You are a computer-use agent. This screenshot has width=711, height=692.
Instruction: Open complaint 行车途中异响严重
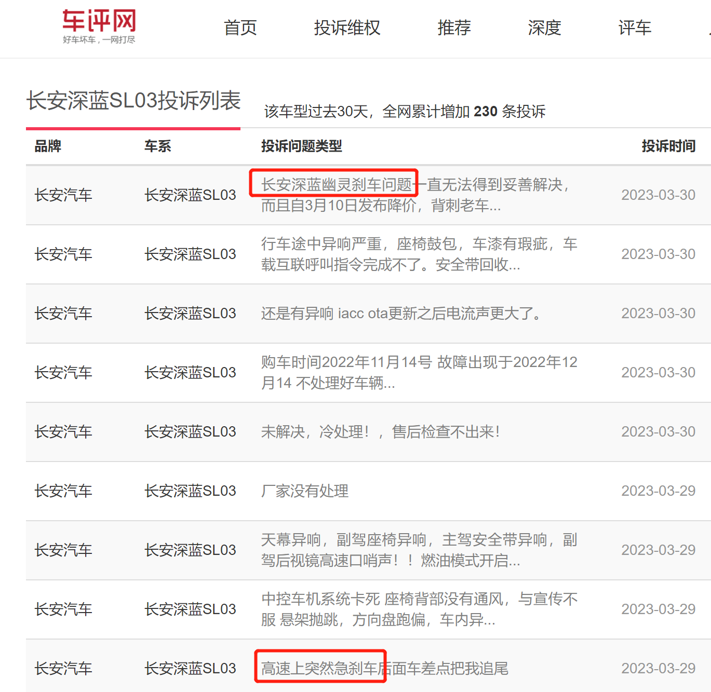click(419, 254)
